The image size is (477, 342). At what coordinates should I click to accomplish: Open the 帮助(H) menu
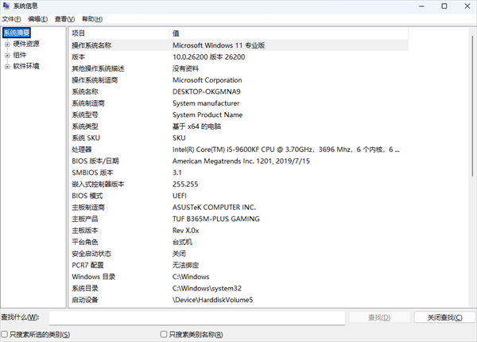tap(92, 19)
